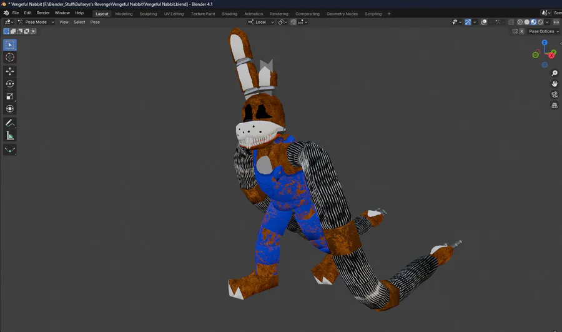
Task: Open the proportional falloff dropdown
Action: click(x=303, y=23)
